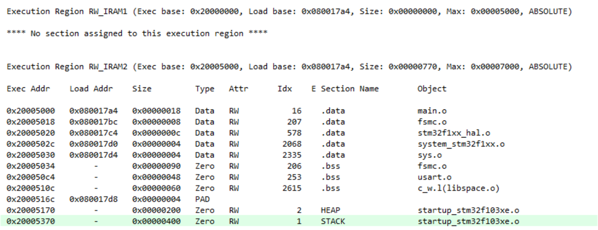Click the 'No section assigned' message line
The width and height of the screenshot is (598, 230).
[137, 34]
